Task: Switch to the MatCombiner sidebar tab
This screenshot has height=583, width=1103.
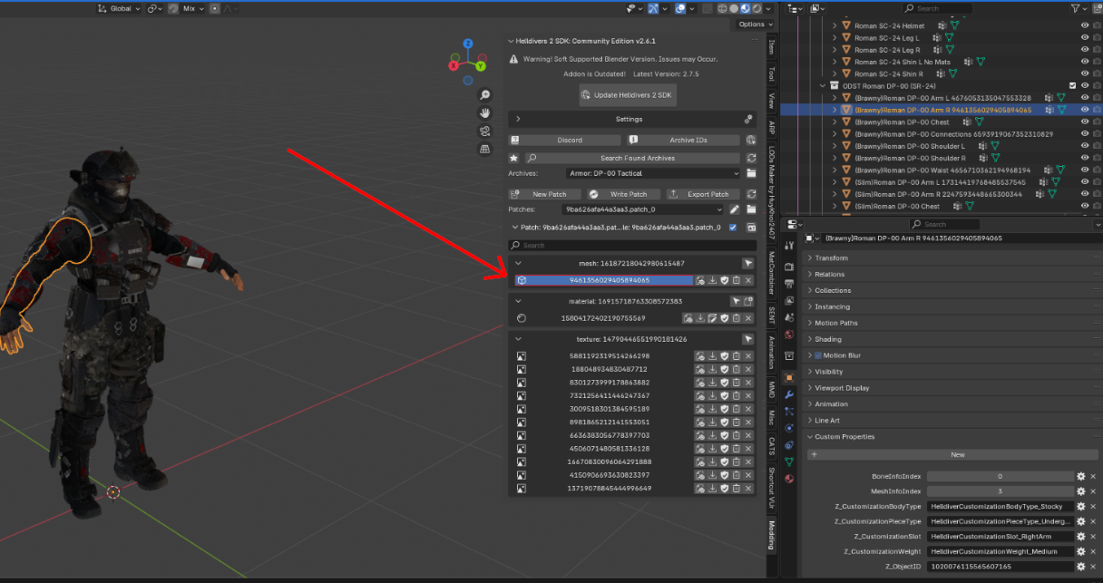Action: (x=772, y=274)
